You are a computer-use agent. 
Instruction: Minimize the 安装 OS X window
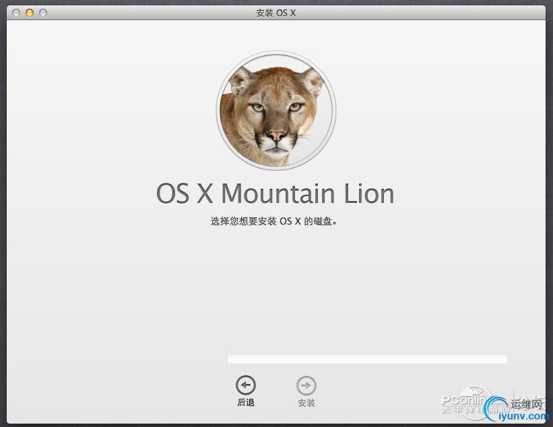[x=30, y=13]
